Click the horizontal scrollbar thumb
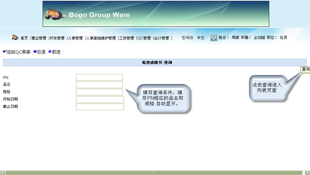The height and width of the screenshot is (175, 310). tap(154, 173)
